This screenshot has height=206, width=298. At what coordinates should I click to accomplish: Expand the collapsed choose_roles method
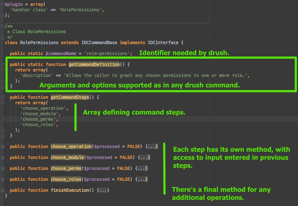pos(3,179)
